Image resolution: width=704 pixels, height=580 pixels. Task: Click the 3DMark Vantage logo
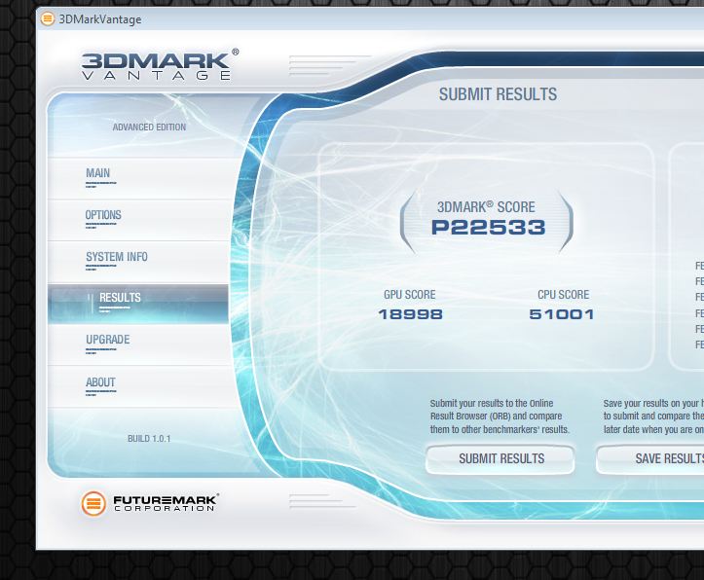point(161,64)
